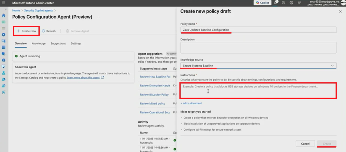The height and width of the screenshot is (152, 346).
Task: Open the Learn more about this agent link
Action: pos(83,78)
